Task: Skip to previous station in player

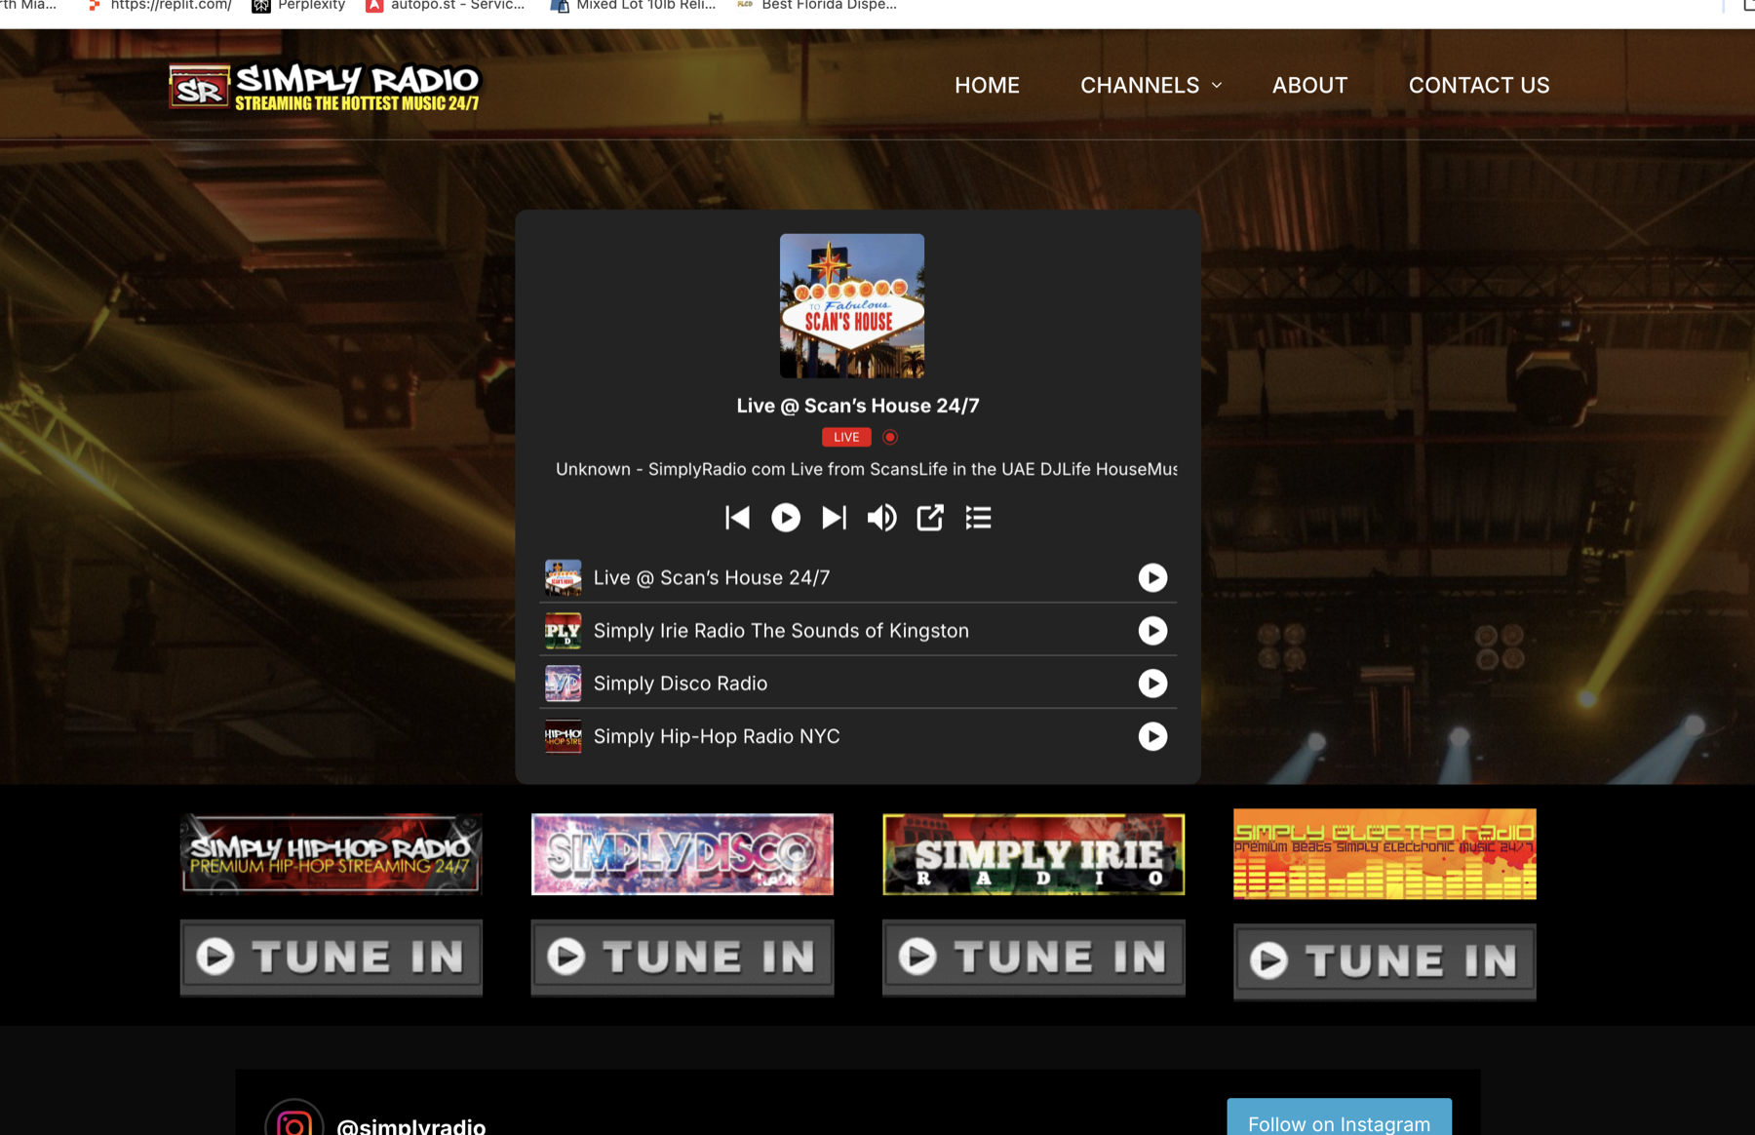Action: 737,518
